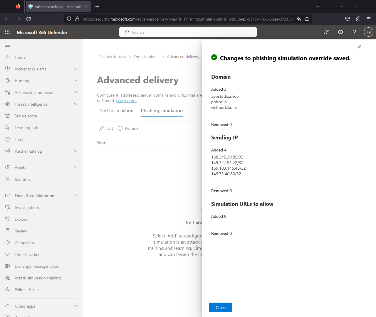The image size is (376, 317).
Task: Select the Phishing simulation tab
Action: point(162,111)
